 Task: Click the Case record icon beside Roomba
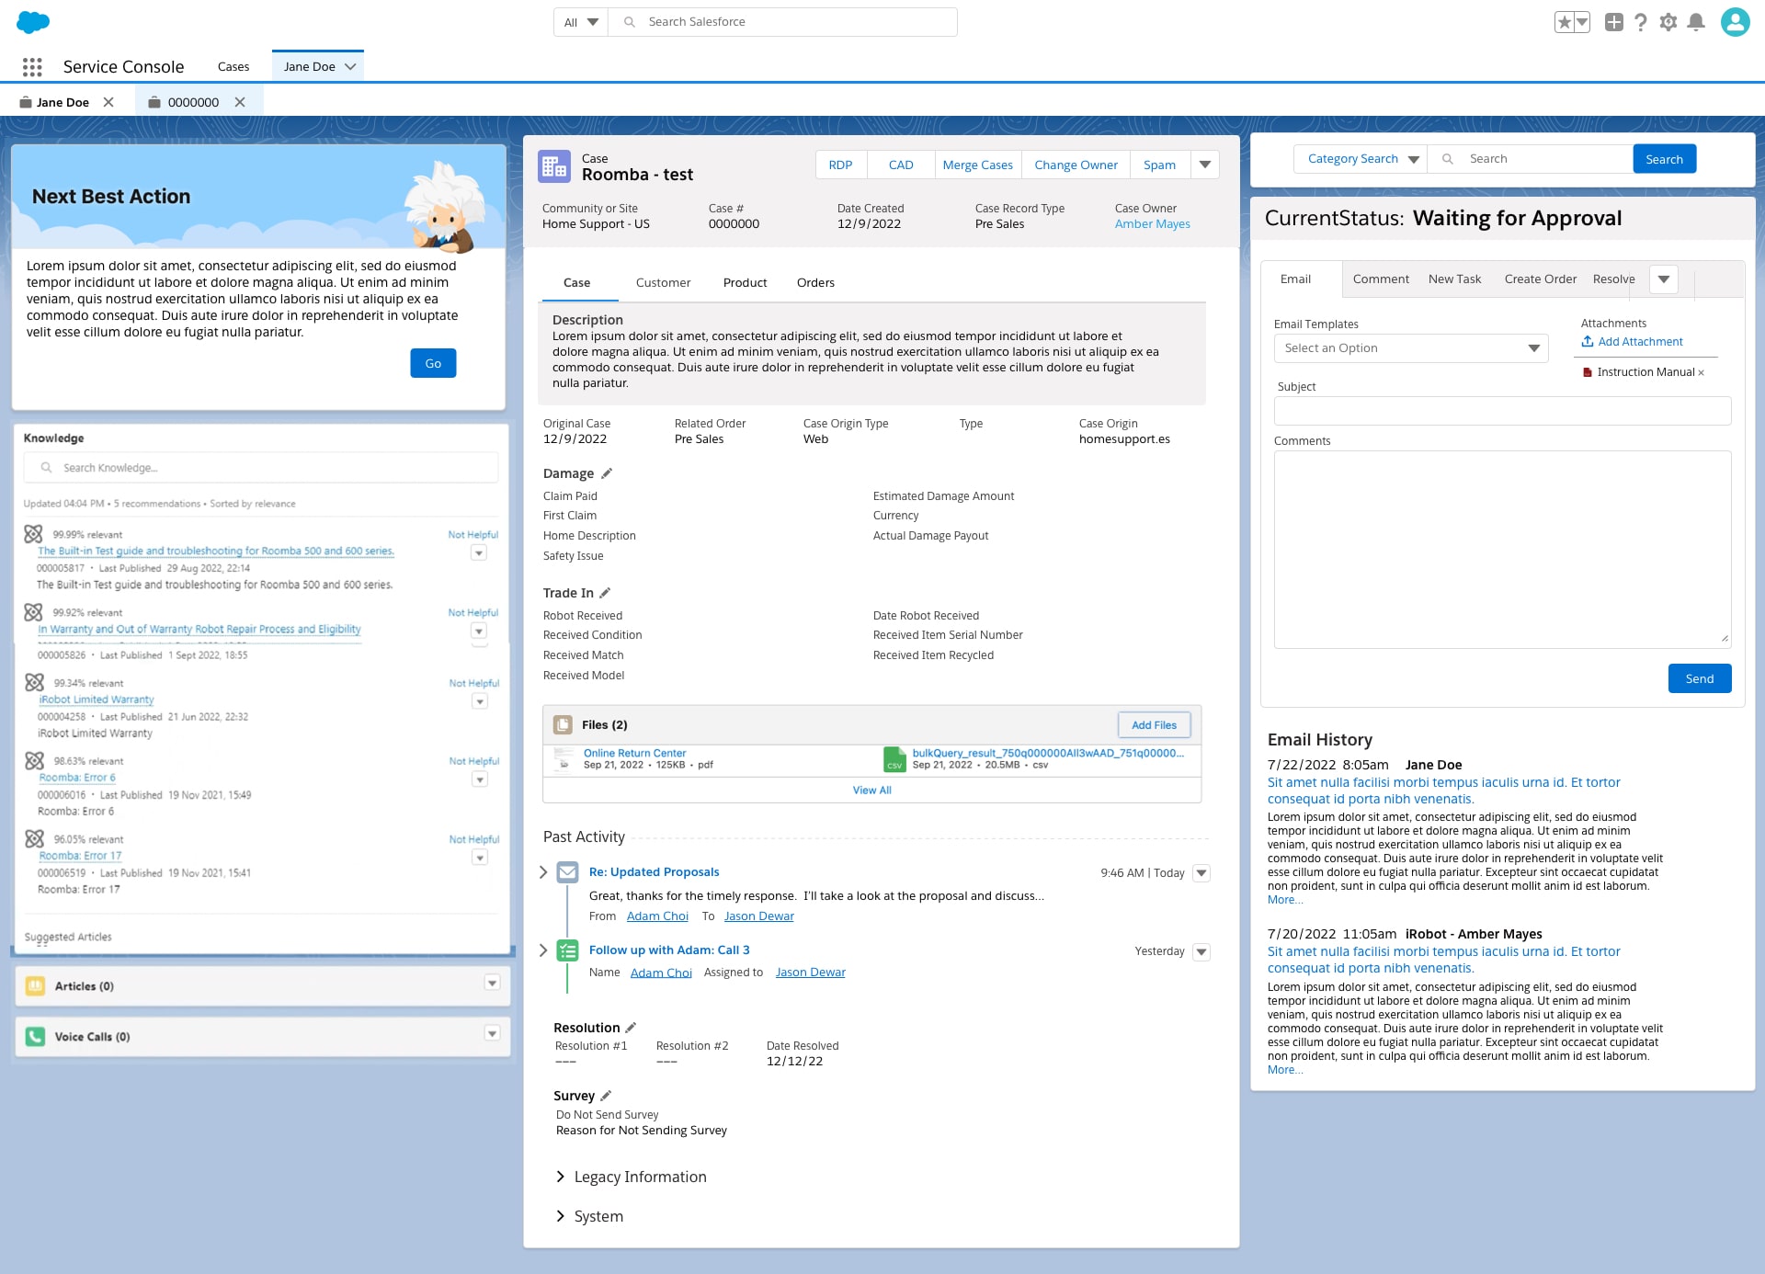click(x=554, y=166)
